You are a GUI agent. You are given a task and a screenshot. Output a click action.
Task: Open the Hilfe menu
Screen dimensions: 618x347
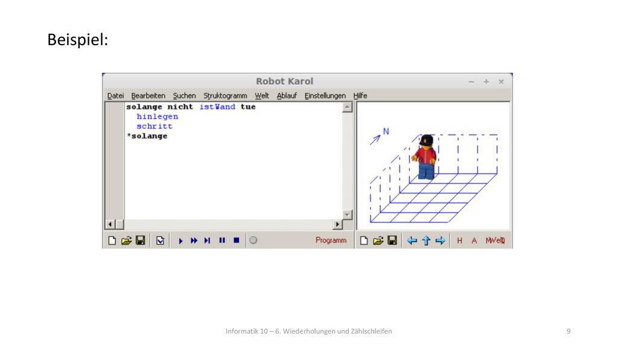tap(360, 96)
